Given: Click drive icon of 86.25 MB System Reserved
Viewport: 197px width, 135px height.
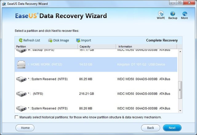Looking at the screenshot, I should (21, 79).
